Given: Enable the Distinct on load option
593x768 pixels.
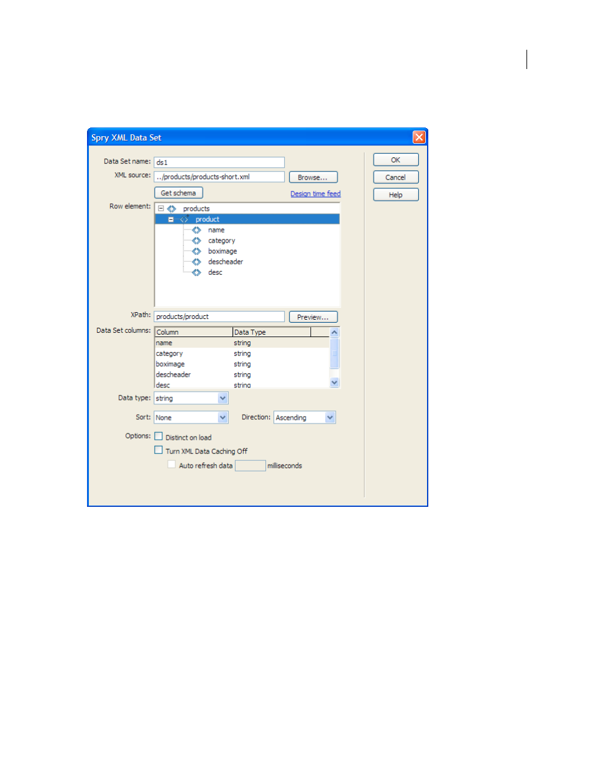Looking at the screenshot, I should point(159,437).
